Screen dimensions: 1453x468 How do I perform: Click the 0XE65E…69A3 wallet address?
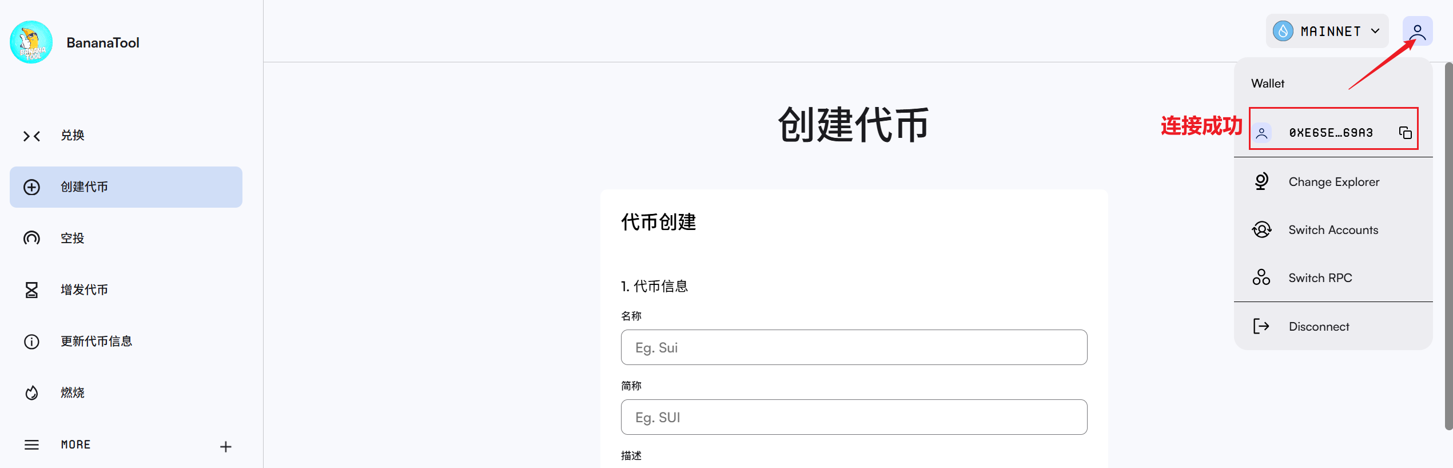click(x=1331, y=133)
